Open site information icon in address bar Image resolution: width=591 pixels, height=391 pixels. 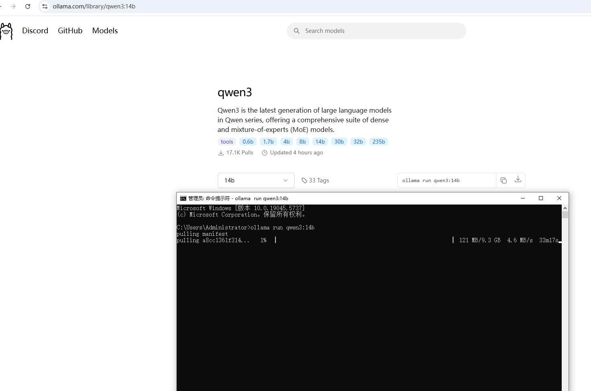point(45,6)
